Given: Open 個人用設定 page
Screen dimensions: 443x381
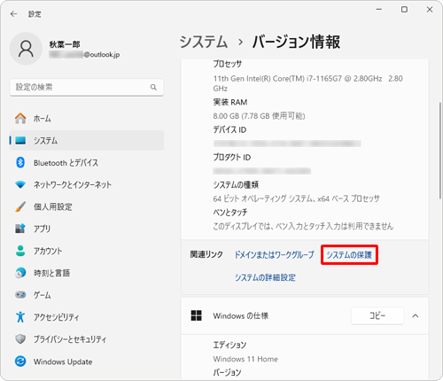Looking at the screenshot, I should (87, 206).
